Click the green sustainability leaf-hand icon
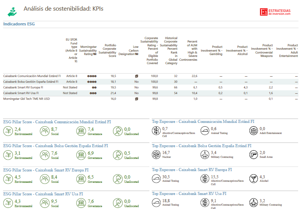 pyautogui.click(x=12, y=11)
